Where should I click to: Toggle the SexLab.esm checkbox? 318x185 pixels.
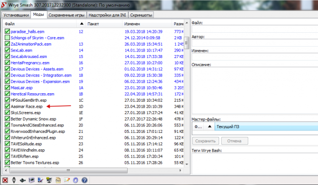[7, 50]
